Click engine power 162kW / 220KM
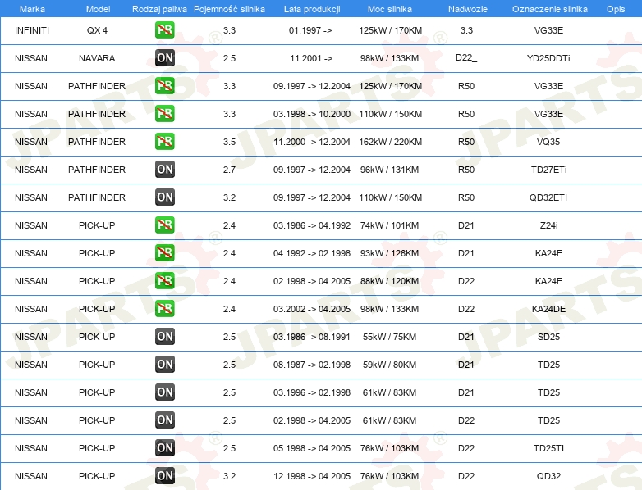 [390, 142]
